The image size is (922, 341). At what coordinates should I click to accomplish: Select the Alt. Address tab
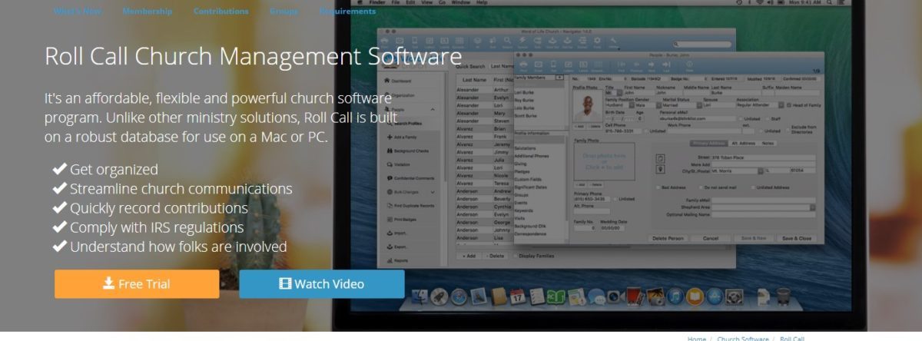743,143
